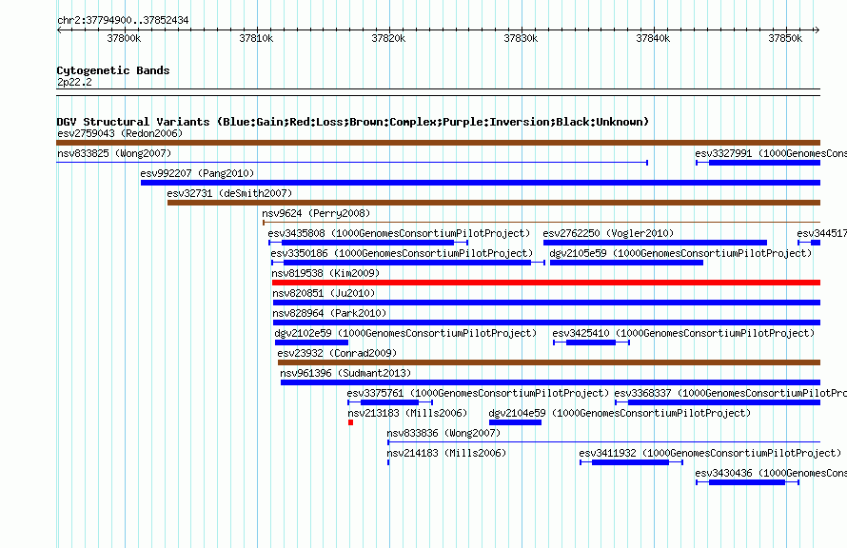Screen dimensions: 847x548
Task: Click the nsv828964 (Park2010) label
Action: (x=329, y=313)
